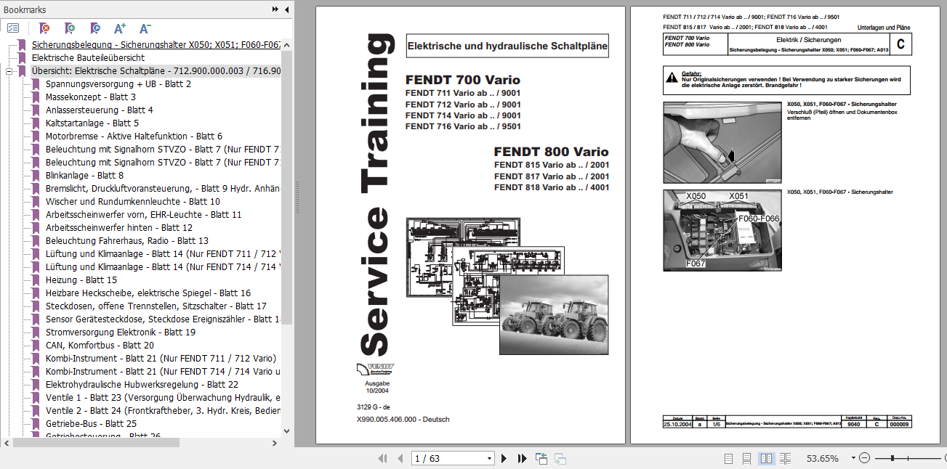
Task: Open the bookmark options list icon
Action: coord(13,28)
